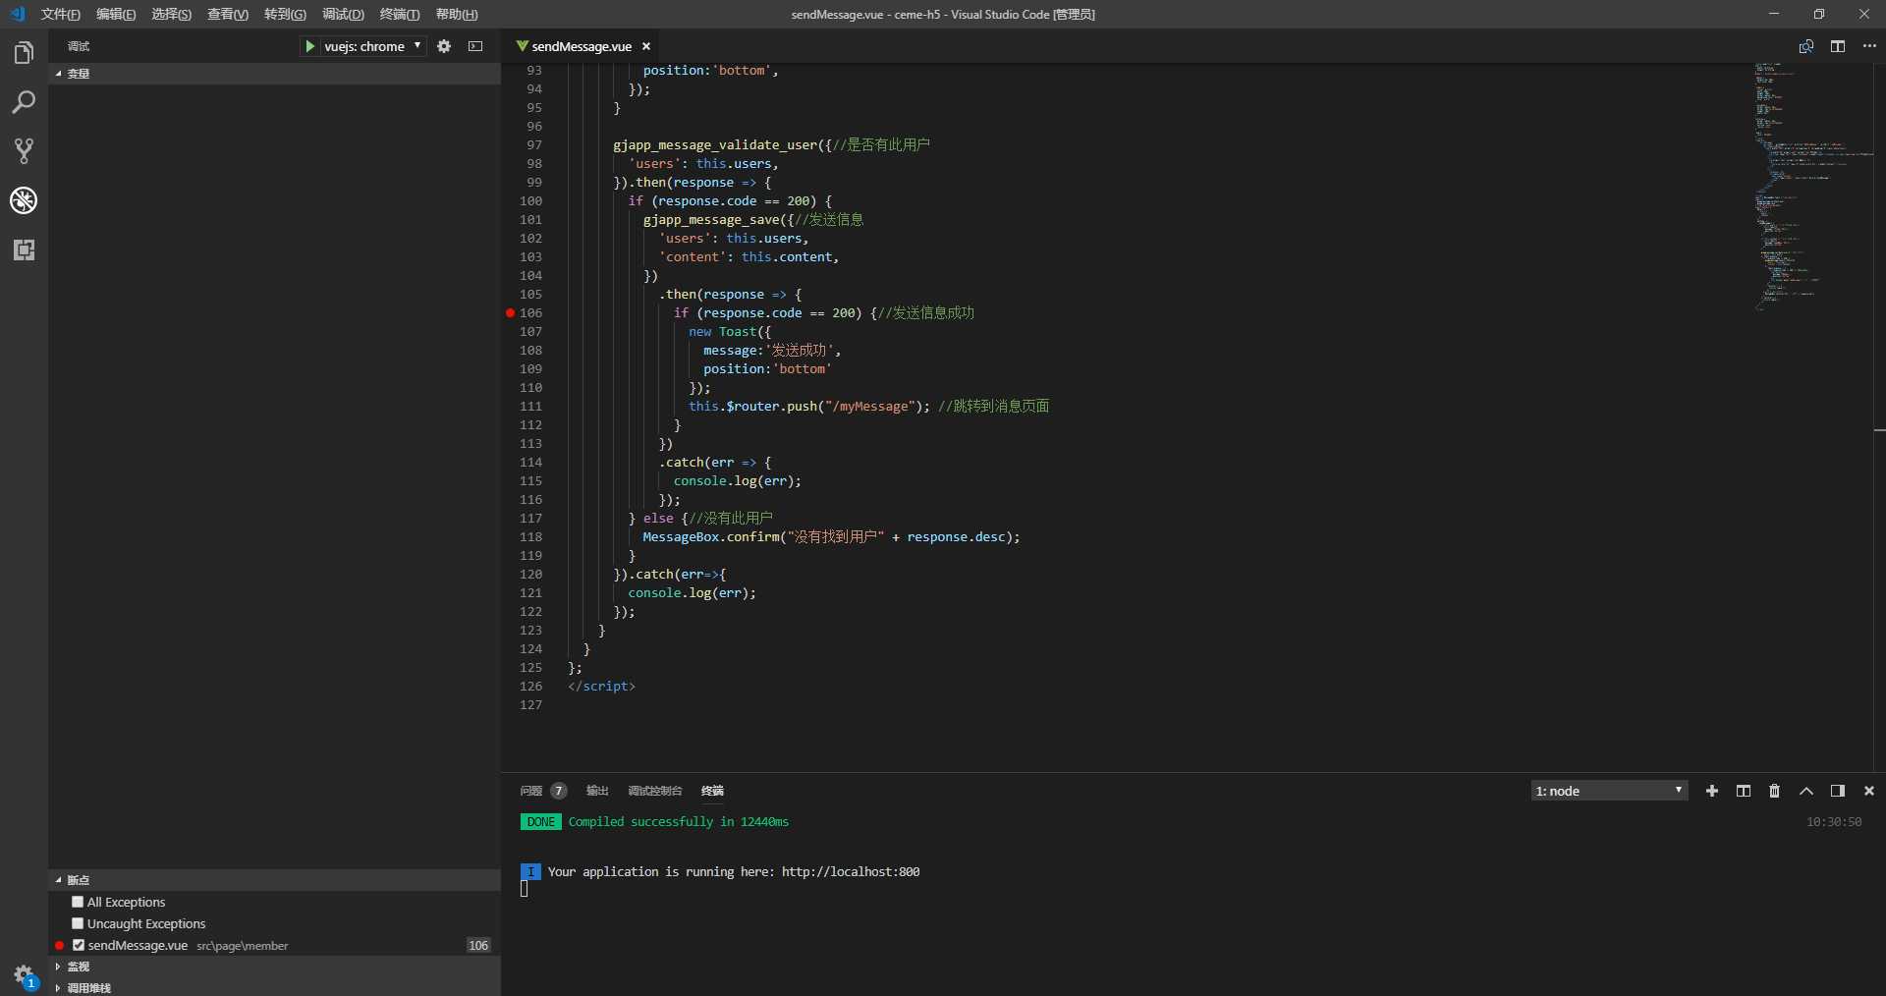Click MessageBox.confirm on line 118
The image size is (1886, 996).
click(x=711, y=537)
